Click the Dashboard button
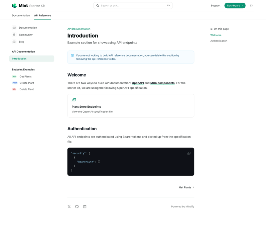Viewport: 266px width, 228px height. coord(234,5)
